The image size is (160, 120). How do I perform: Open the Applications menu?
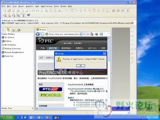point(47,6)
